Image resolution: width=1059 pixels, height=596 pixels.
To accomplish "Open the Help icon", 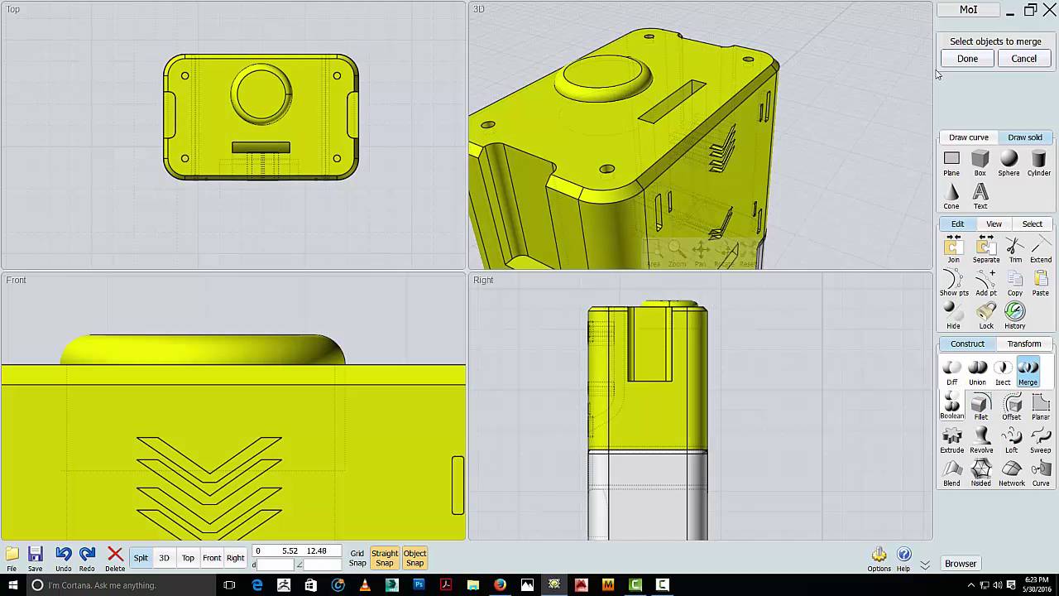I will pos(903,559).
